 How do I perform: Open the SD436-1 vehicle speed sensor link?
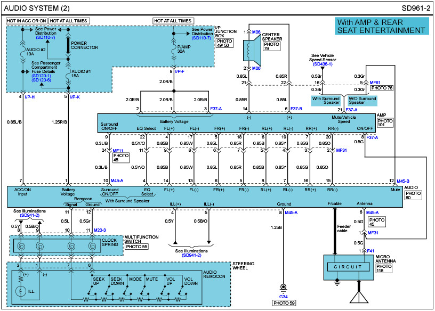click(x=323, y=64)
